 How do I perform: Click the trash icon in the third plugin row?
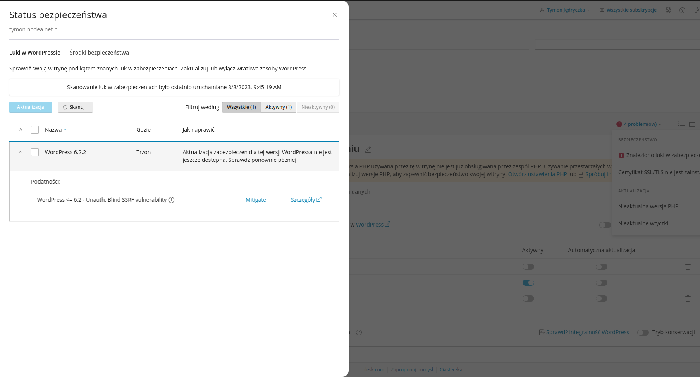click(688, 299)
